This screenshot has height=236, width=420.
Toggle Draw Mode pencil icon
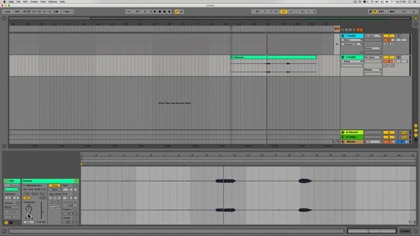click(x=370, y=12)
